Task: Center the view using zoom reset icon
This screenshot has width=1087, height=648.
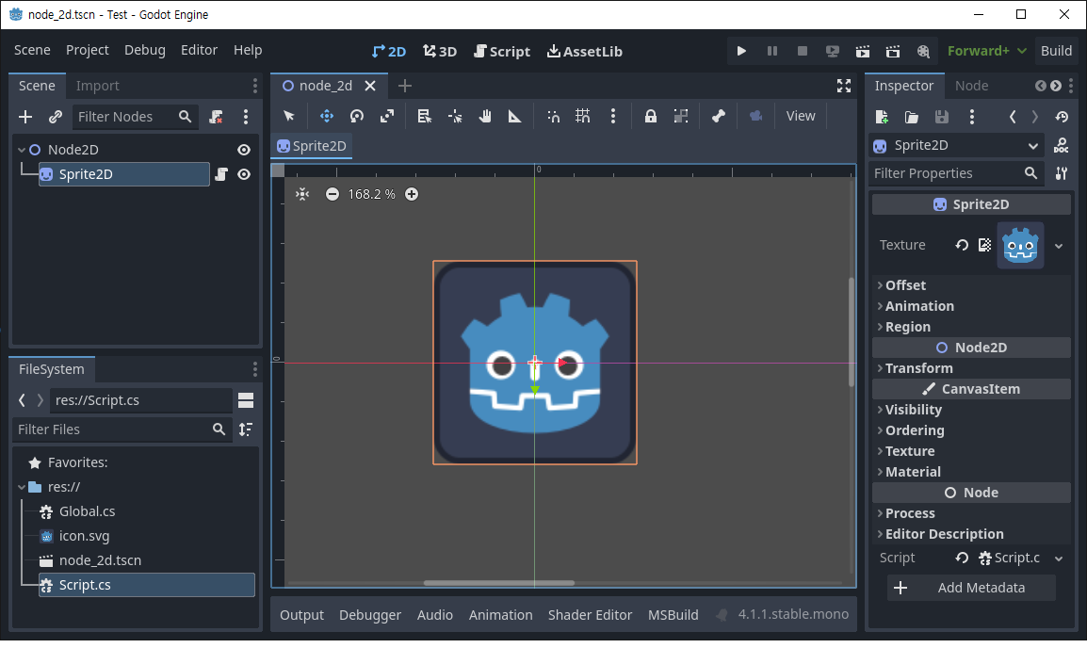Action: (x=302, y=194)
